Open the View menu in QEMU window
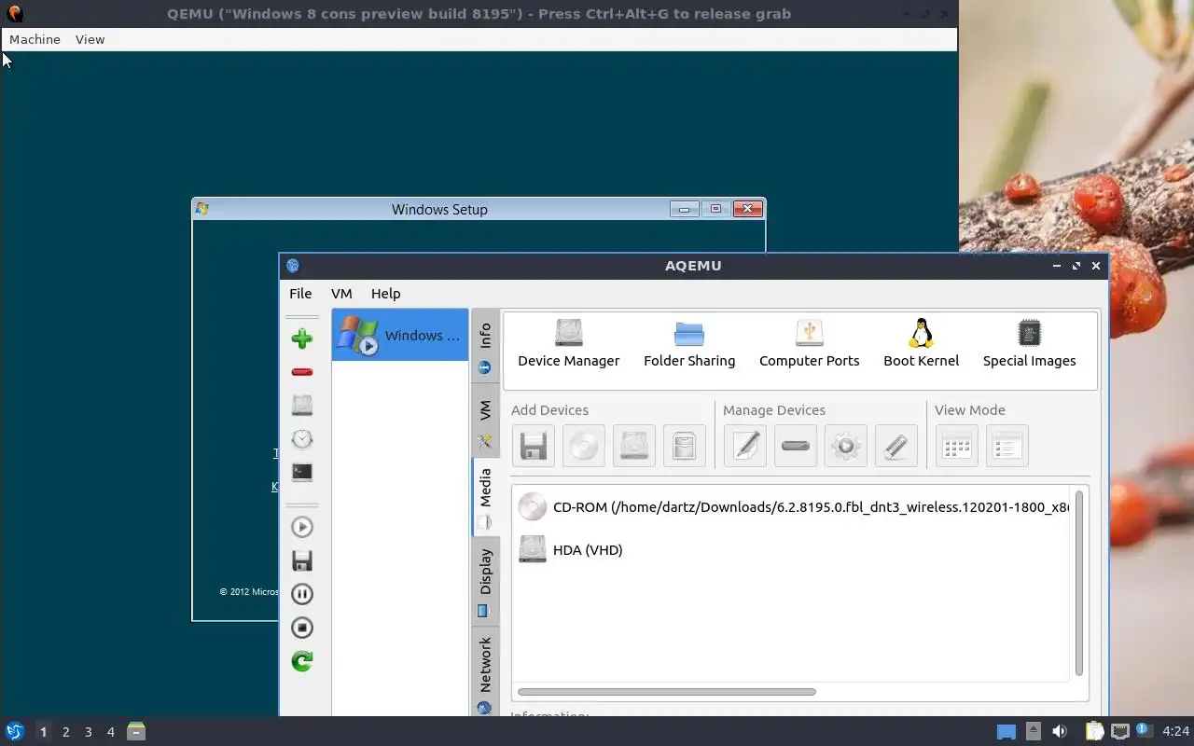This screenshot has width=1194, height=746. click(x=90, y=39)
